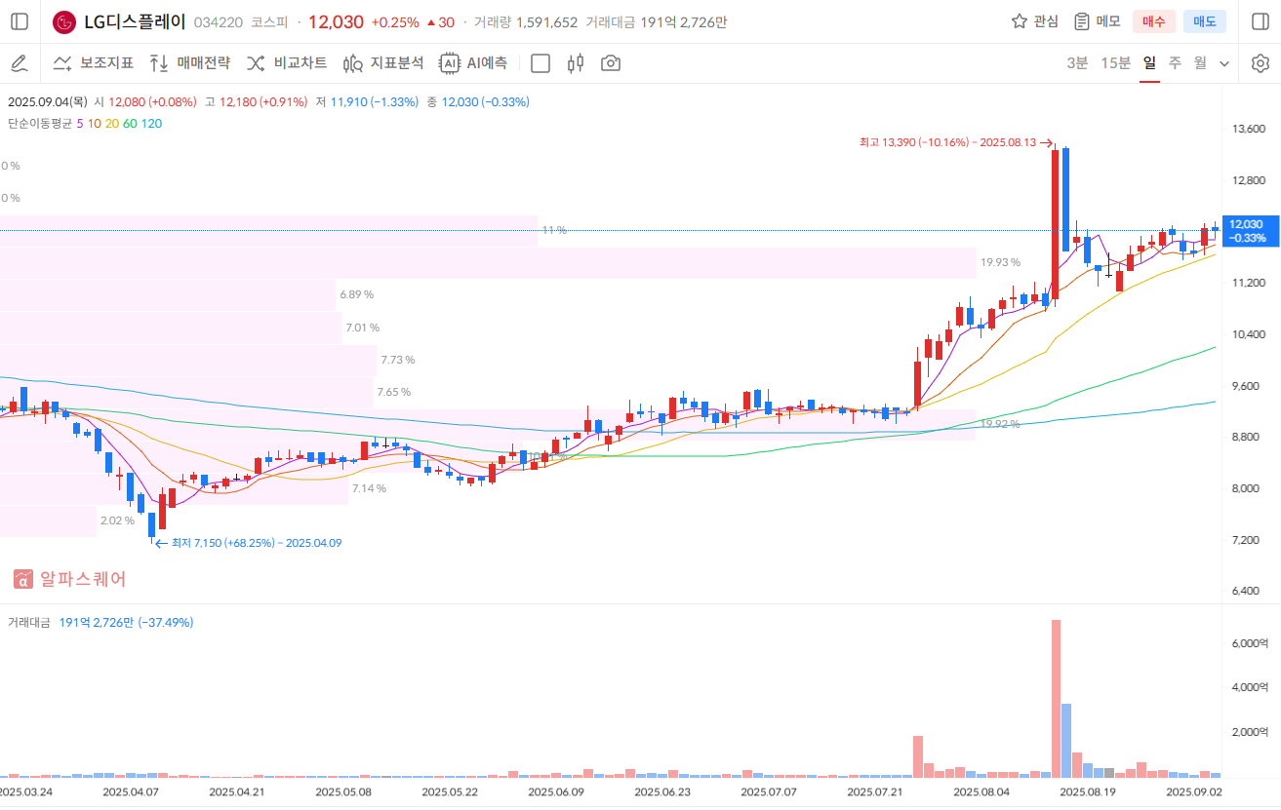Open 비교차트 comparison chart

point(287,63)
